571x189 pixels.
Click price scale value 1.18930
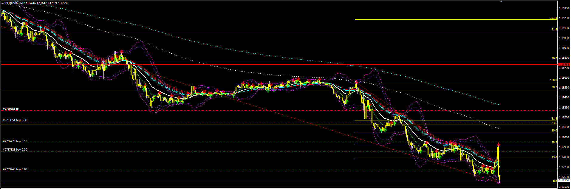[x=564, y=48]
